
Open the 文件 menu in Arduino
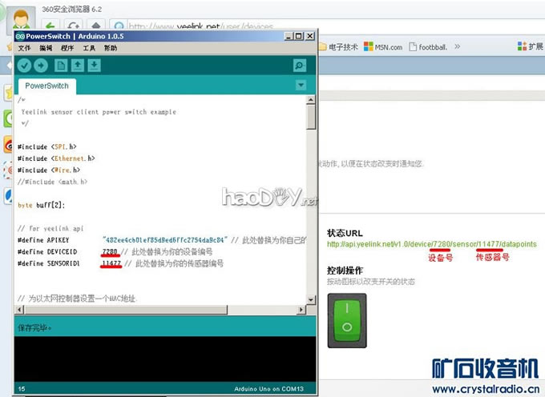(24, 48)
